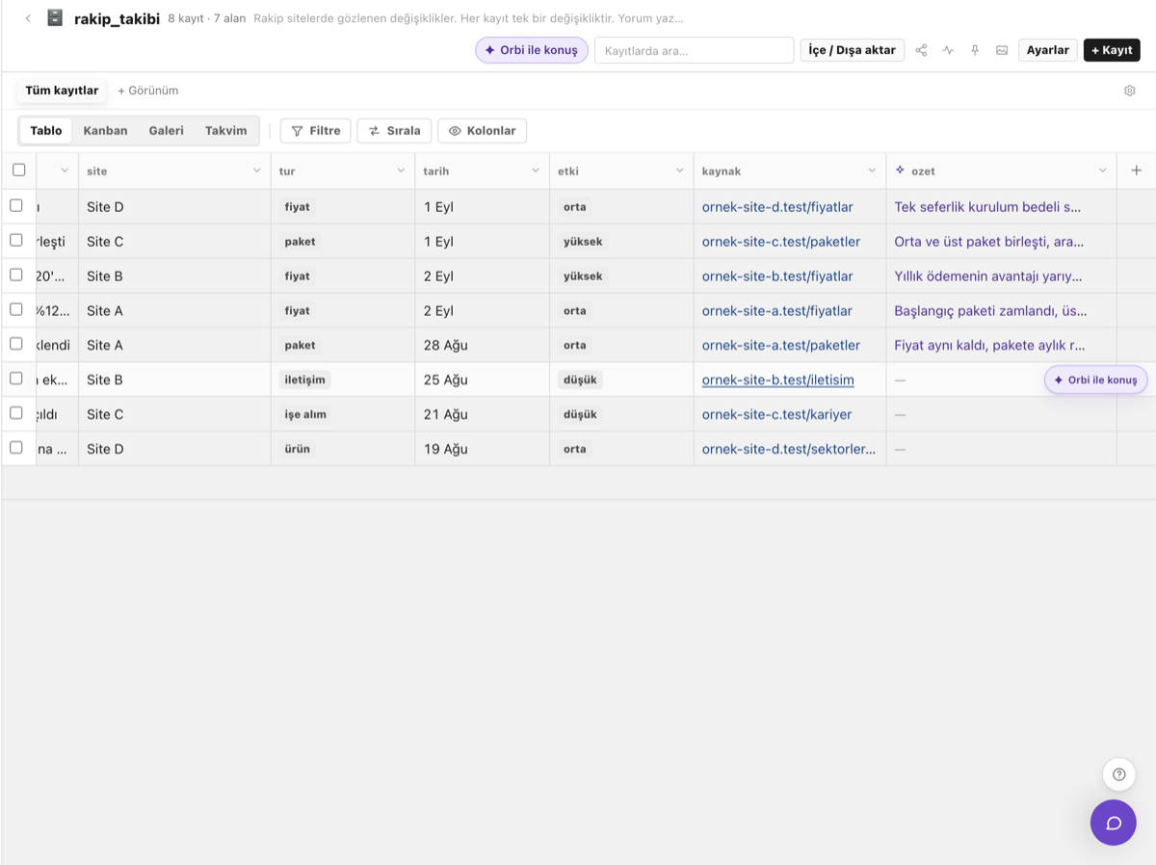Image resolution: width=1156 pixels, height=865 pixels.
Task: Open the etki column header dropdown
Action: click(x=680, y=170)
